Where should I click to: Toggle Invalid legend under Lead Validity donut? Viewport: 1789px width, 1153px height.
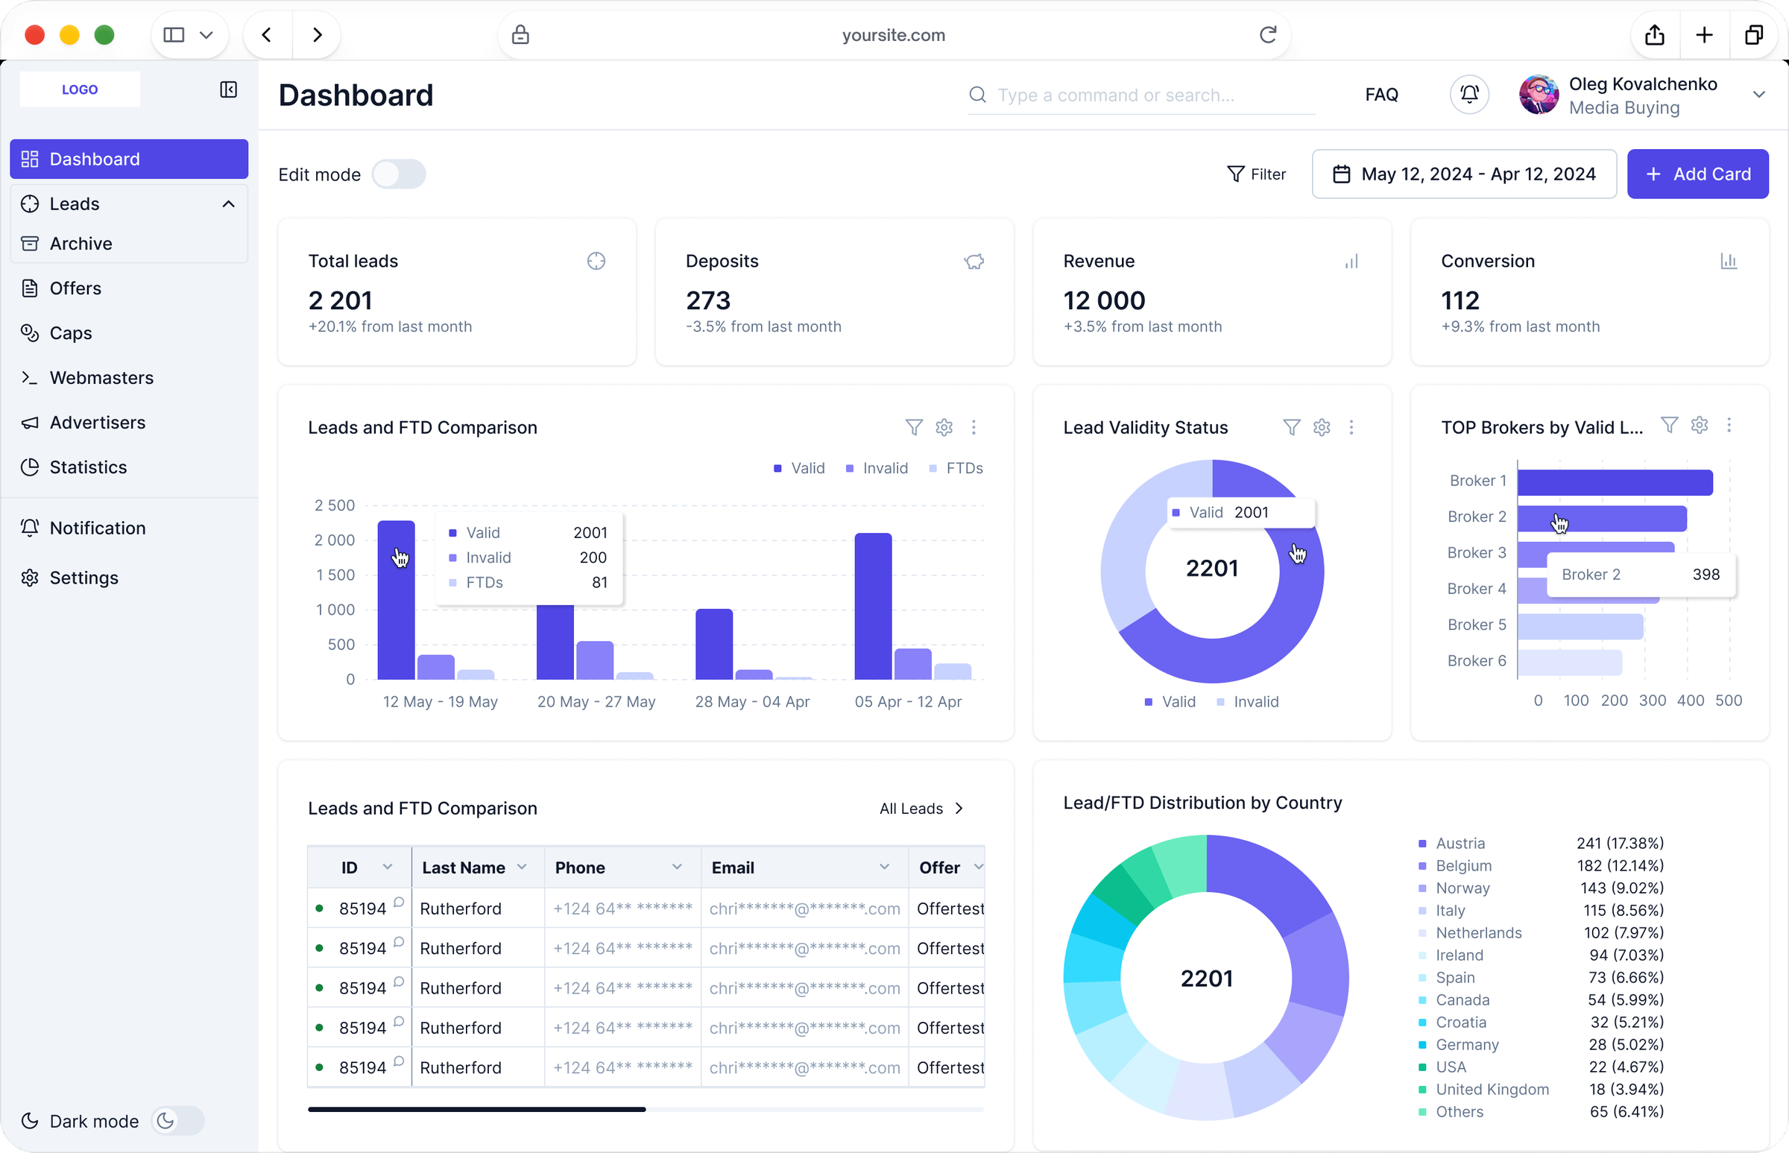(x=1248, y=702)
